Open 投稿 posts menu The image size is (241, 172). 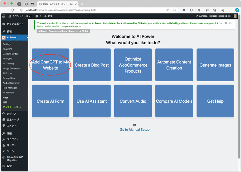click(x=14, y=32)
